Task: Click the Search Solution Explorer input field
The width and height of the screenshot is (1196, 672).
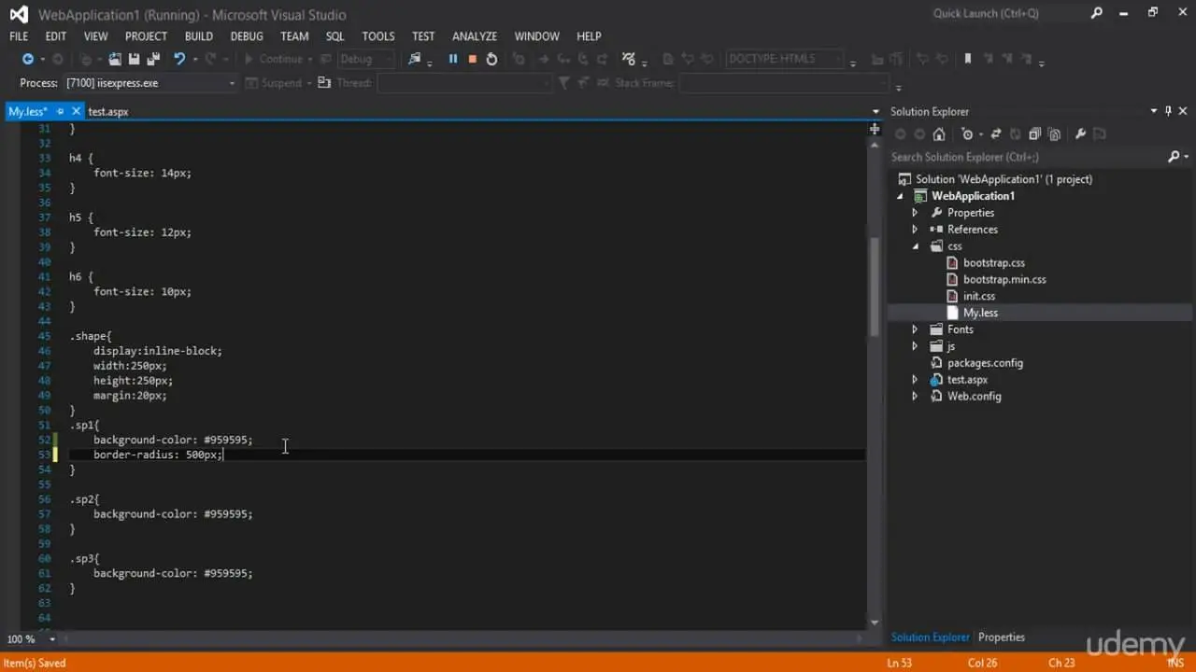Action: click(1026, 157)
